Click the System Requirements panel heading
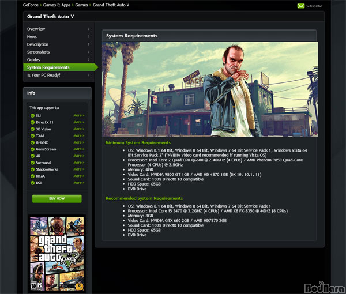The height and width of the screenshot is (294, 346). point(131,36)
